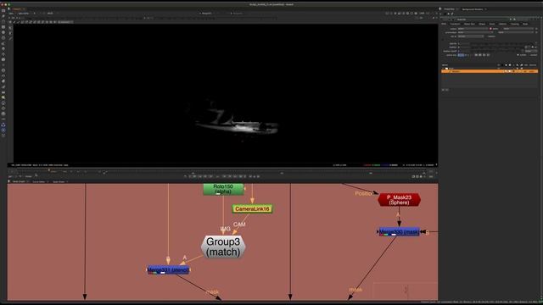This screenshot has height=305, width=543.
Task: Adjust the feather slider
Action: pyautogui.click(x=497, y=47)
